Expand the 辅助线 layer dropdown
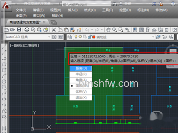 (x=153, y=37)
